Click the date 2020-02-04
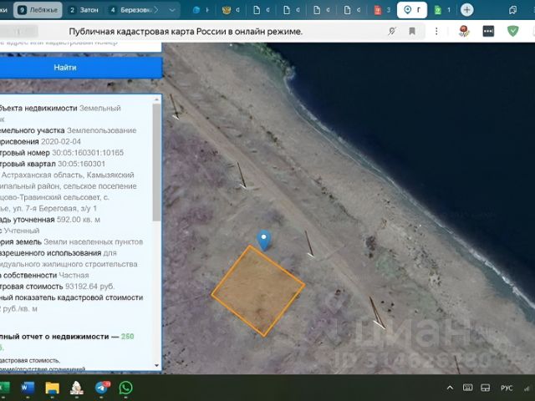This screenshot has height=401, width=535. point(61,141)
